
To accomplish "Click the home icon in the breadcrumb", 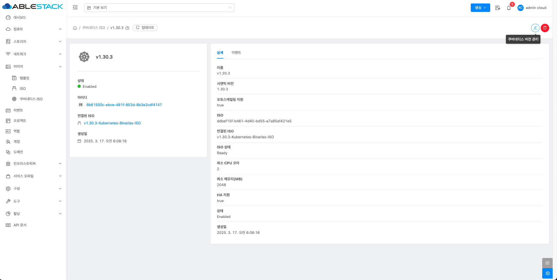I will click(x=75, y=28).
